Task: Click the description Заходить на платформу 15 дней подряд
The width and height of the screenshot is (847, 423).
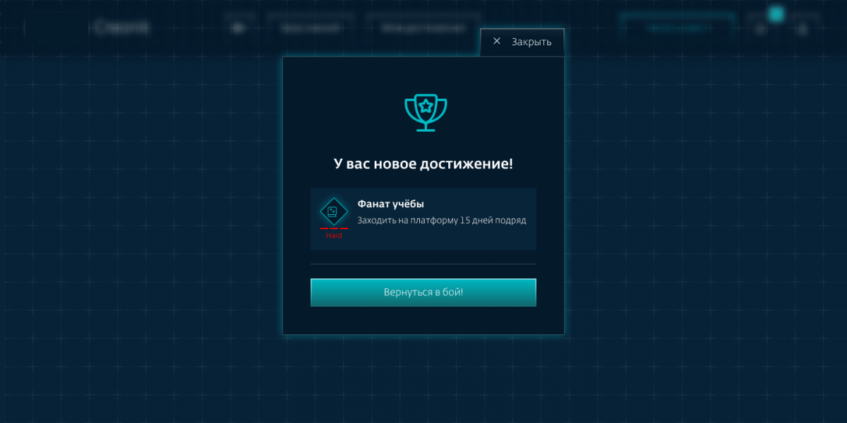Action: (442, 220)
